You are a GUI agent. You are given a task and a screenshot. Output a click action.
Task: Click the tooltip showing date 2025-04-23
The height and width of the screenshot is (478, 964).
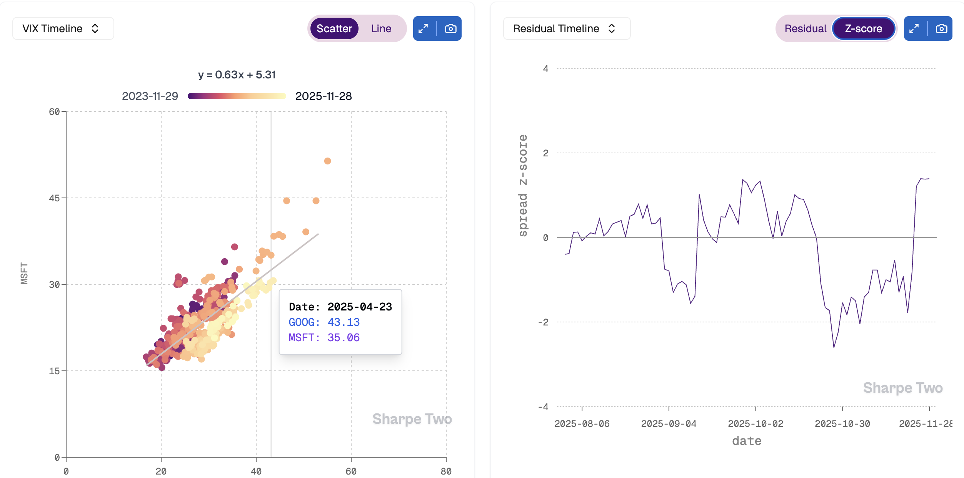click(340, 322)
